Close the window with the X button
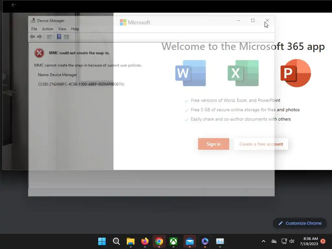 (267, 20)
